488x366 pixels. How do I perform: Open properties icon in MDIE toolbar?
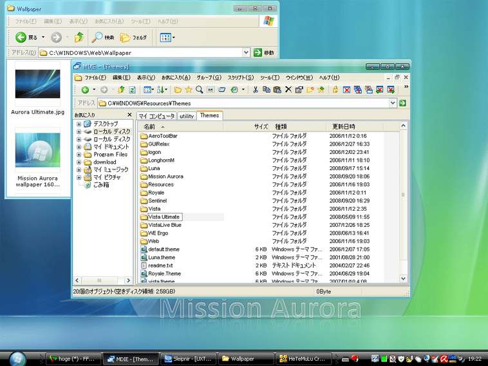299,90
